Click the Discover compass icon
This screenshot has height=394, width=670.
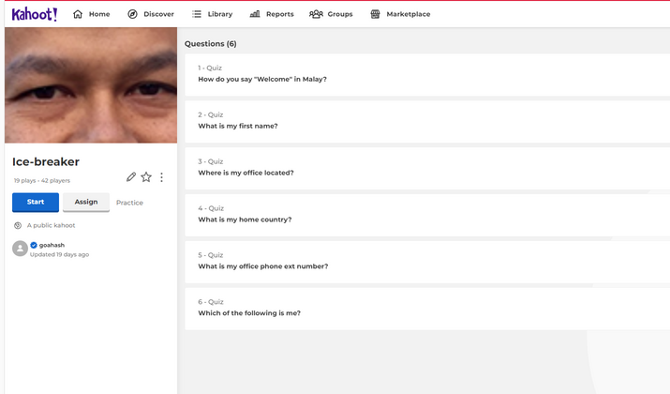tap(132, 14)
